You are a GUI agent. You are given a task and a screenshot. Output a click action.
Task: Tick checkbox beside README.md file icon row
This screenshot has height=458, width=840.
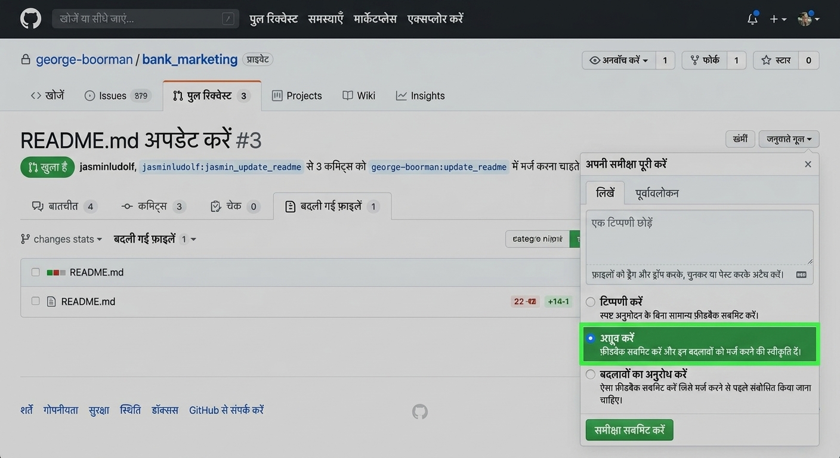tap(36, 301)
